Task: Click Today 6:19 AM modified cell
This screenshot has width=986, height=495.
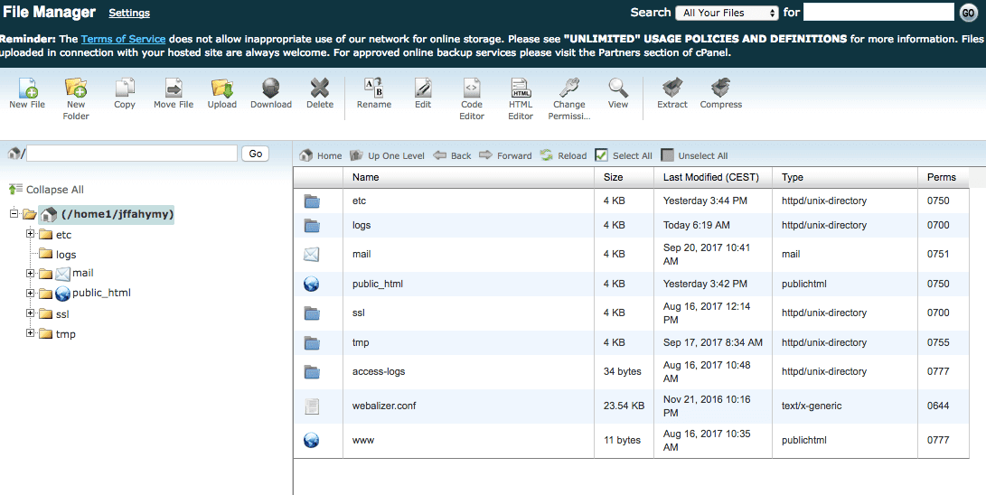Action: (x=696, y=225)
